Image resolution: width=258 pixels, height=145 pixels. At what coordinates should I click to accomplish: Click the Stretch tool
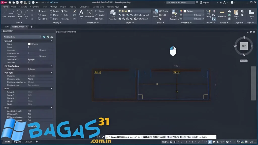(43, 19)
